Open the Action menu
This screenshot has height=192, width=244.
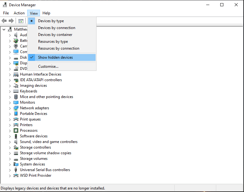[x=19, y=13]
